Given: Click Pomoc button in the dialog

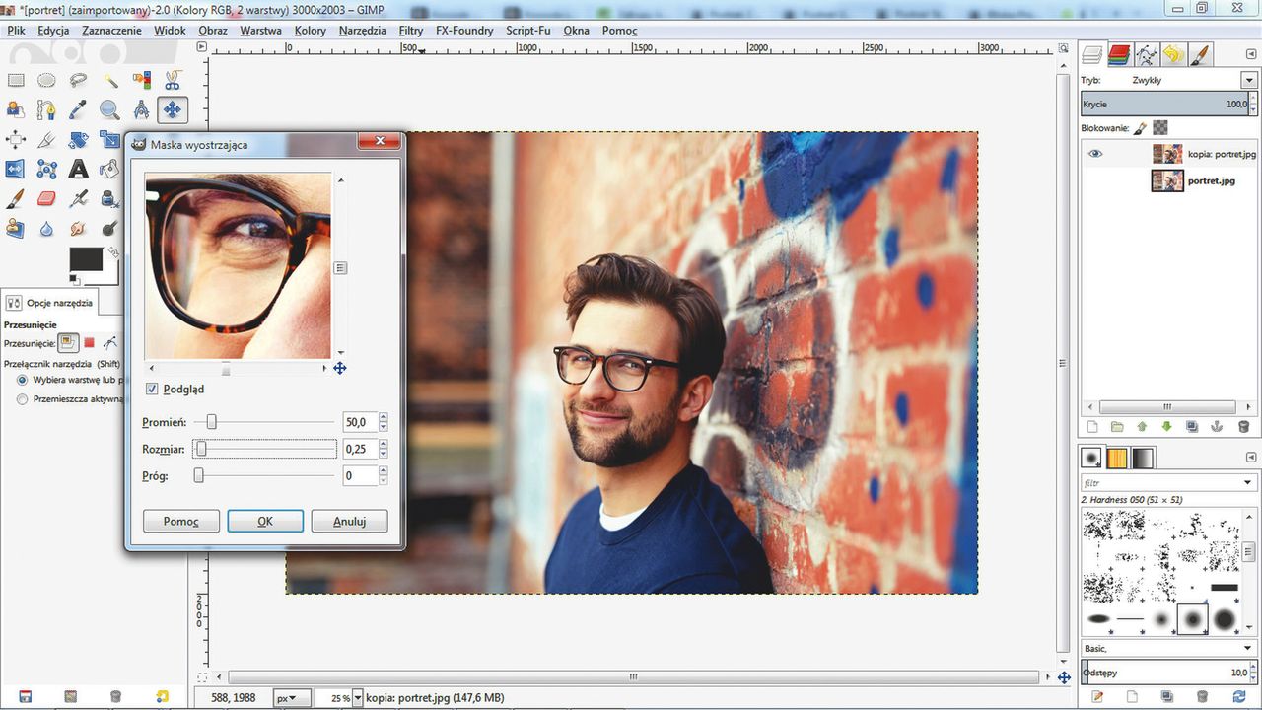Looking at the screenshot, I should point(180,521).
